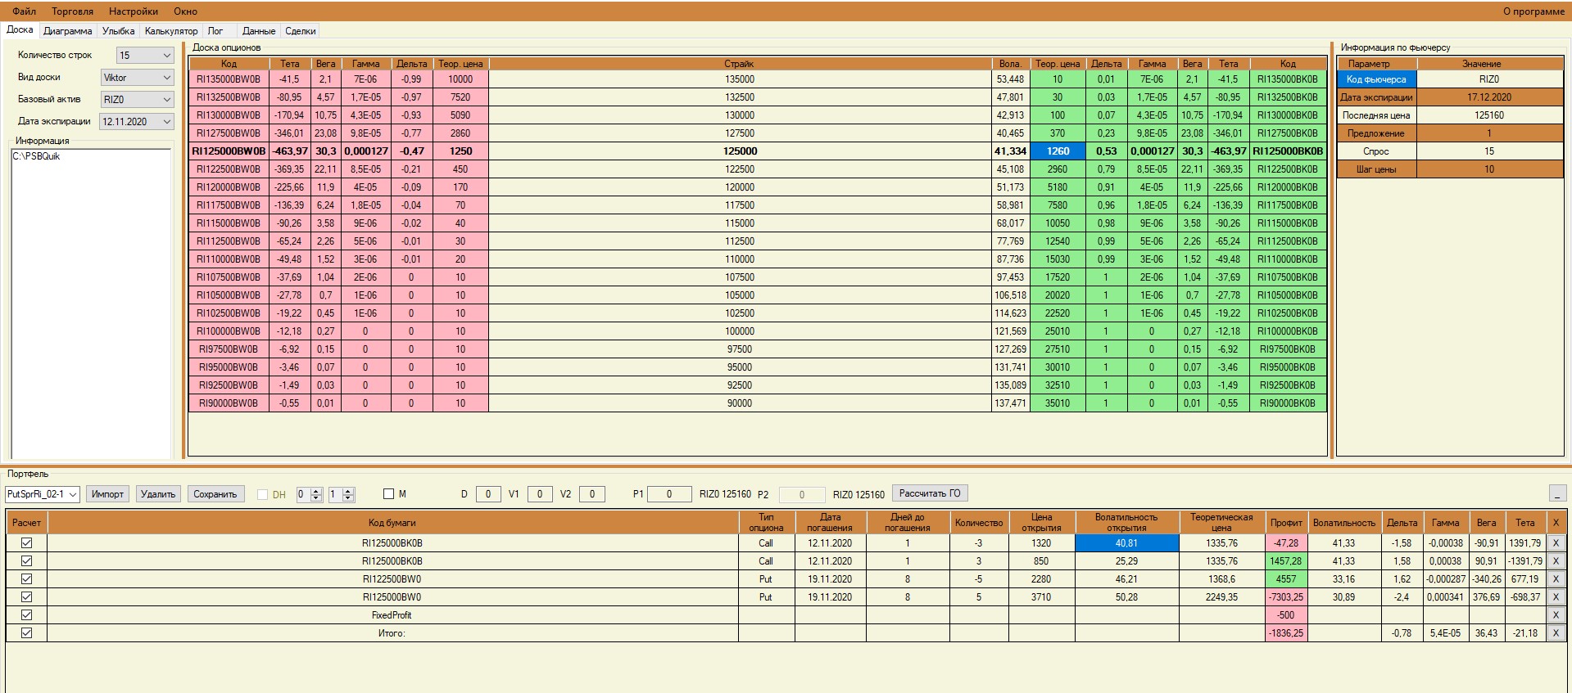Remove RI125000BK0B row priced 1320 with X

click(1556, 542)
